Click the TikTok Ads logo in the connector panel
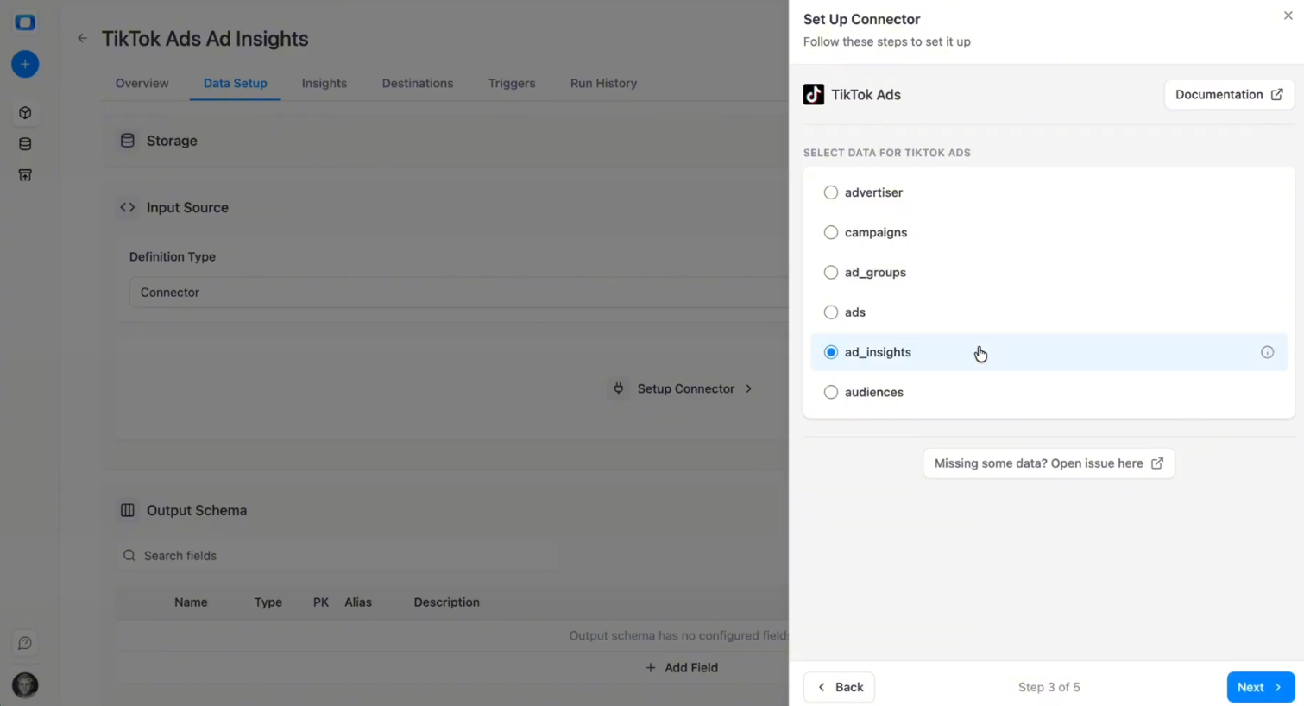1304x706 pixels. click(813, 94)
